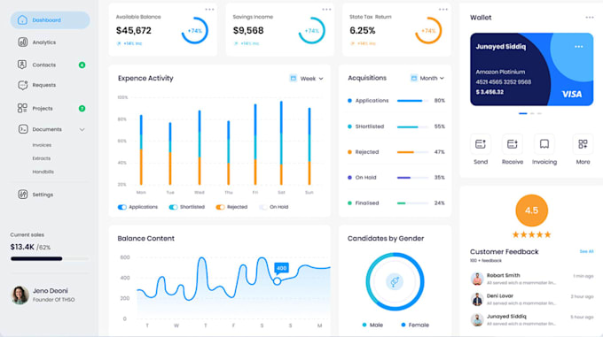Click the orange 4.5 rating badge
Viewport: 603px width, 337px height.
coord(531,211)
